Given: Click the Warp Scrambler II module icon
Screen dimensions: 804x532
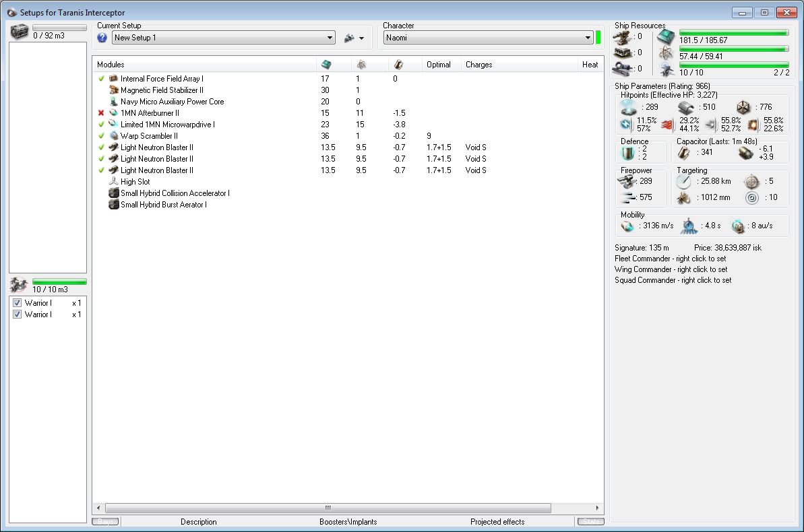Looking at the screenshot, I should click(x=113, y=136).
